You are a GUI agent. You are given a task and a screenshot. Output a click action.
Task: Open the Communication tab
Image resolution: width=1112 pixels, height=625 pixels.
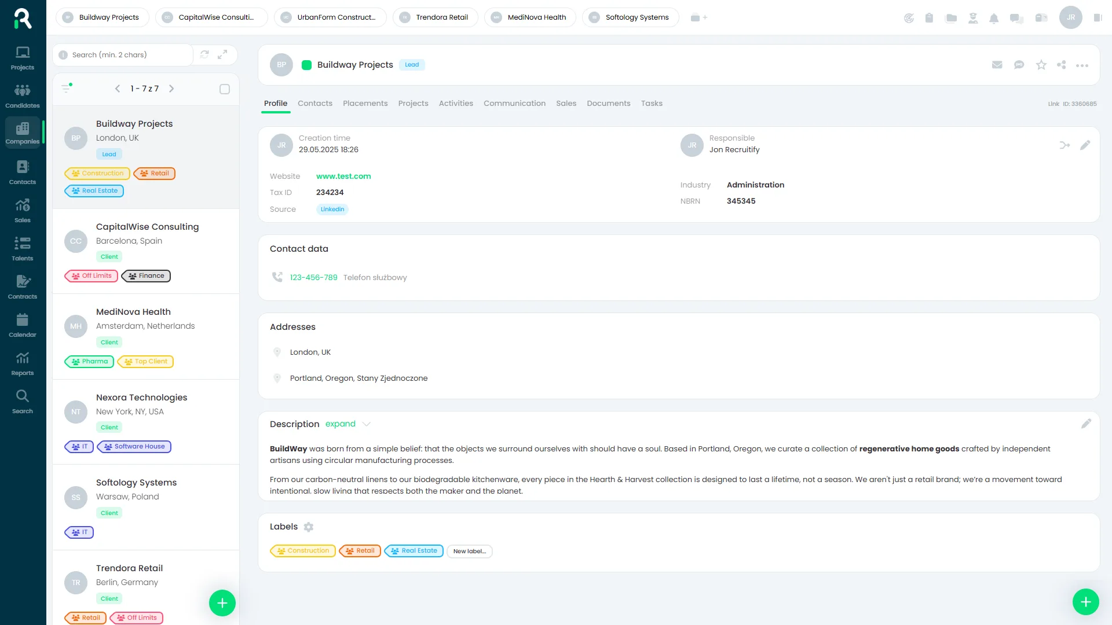click(514, 103)
